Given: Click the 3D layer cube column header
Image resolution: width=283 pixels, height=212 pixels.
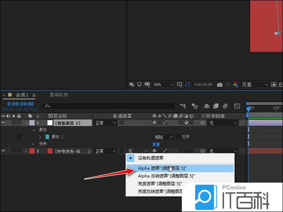Looking at the screenshot, I should 191,116.
